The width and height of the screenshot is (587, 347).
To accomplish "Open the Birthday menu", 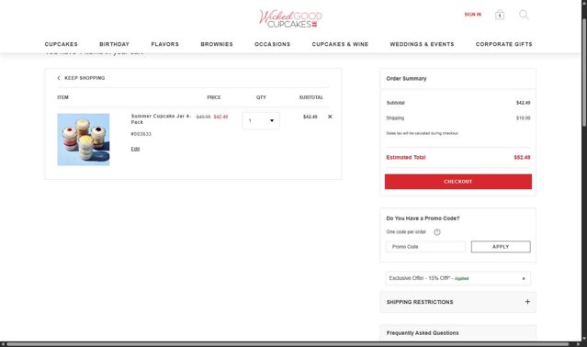I will (115, 44).
